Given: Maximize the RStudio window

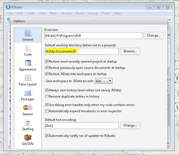Looking at the screenshot, I should tap(159, 7).
